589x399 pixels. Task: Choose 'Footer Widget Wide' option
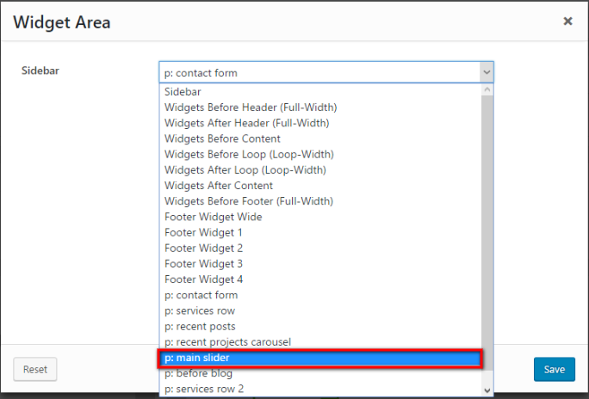[214, 217]
